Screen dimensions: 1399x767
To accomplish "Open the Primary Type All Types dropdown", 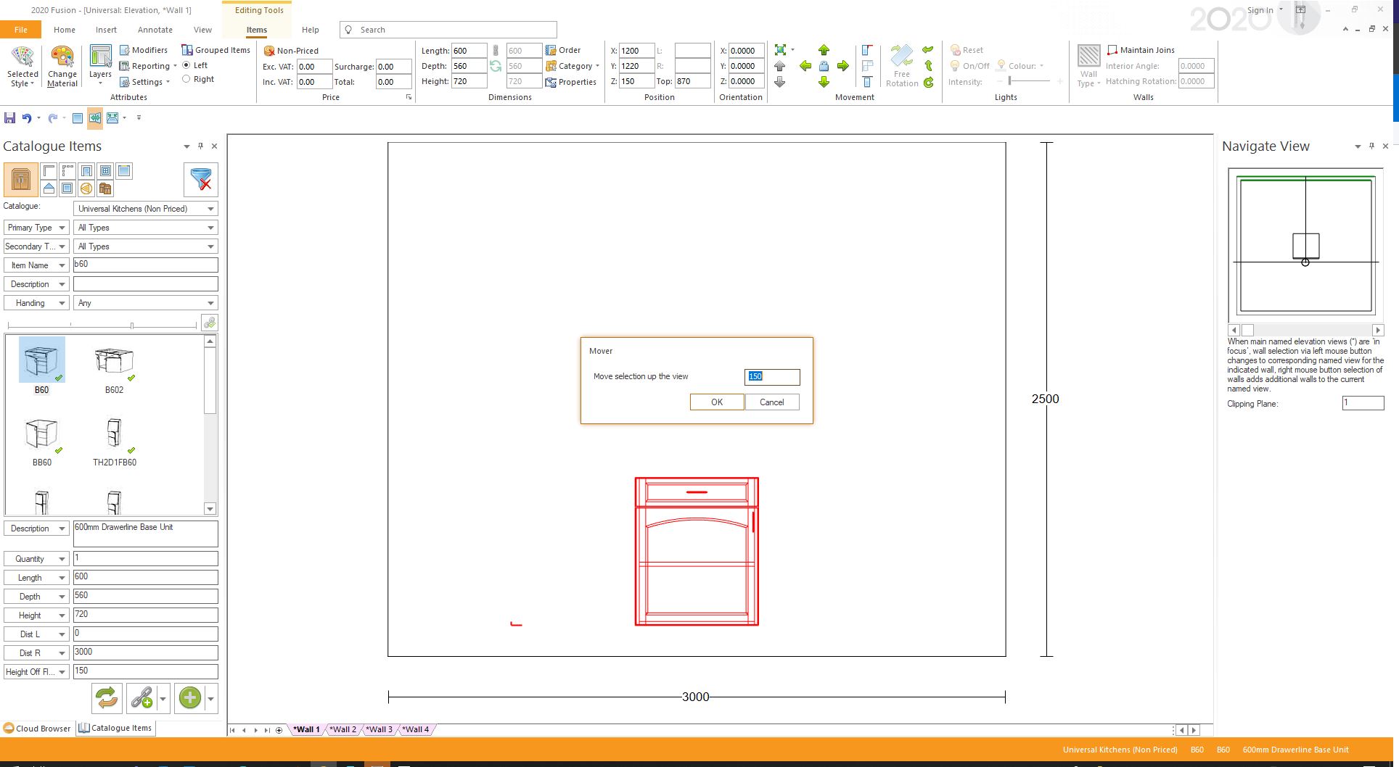I will click(145, 228).
